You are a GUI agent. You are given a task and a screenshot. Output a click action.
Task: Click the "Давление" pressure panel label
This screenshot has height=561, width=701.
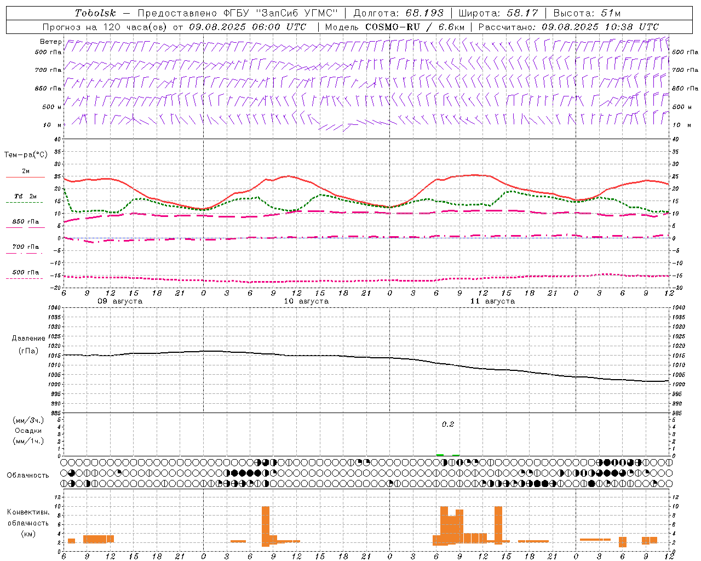[28, 339]
